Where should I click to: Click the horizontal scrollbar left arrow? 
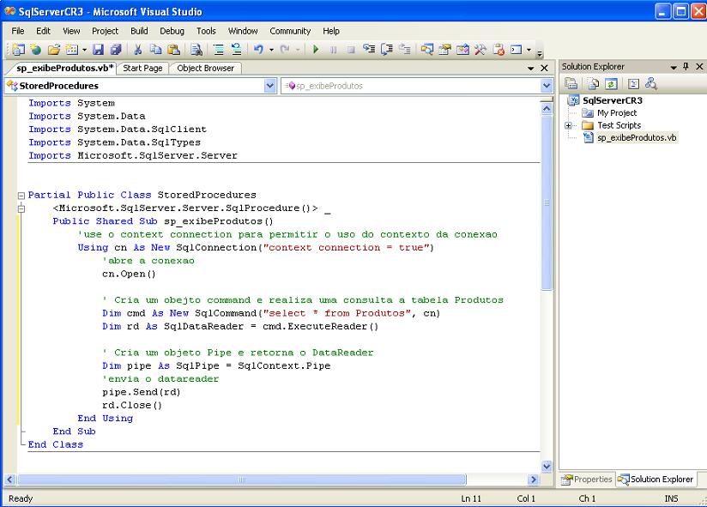point(10,480)
